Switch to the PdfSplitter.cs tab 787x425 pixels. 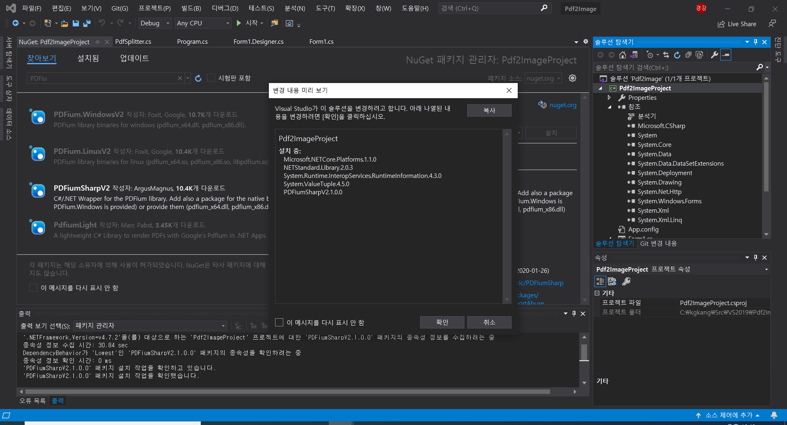pos(133,41)
